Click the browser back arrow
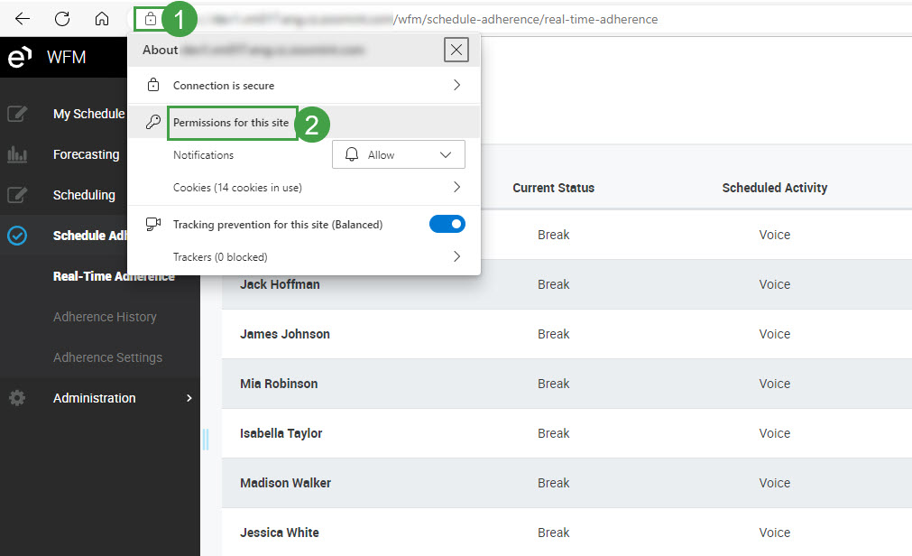Viewport: 912px width, 556px height. coord(23,19)
